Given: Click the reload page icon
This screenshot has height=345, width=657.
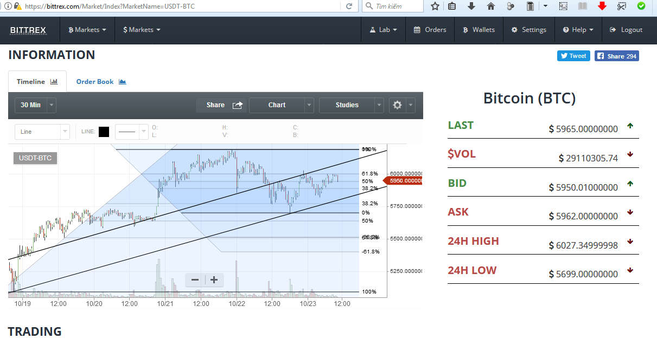Looking at the screenshot, I should (x=349, y=6).
